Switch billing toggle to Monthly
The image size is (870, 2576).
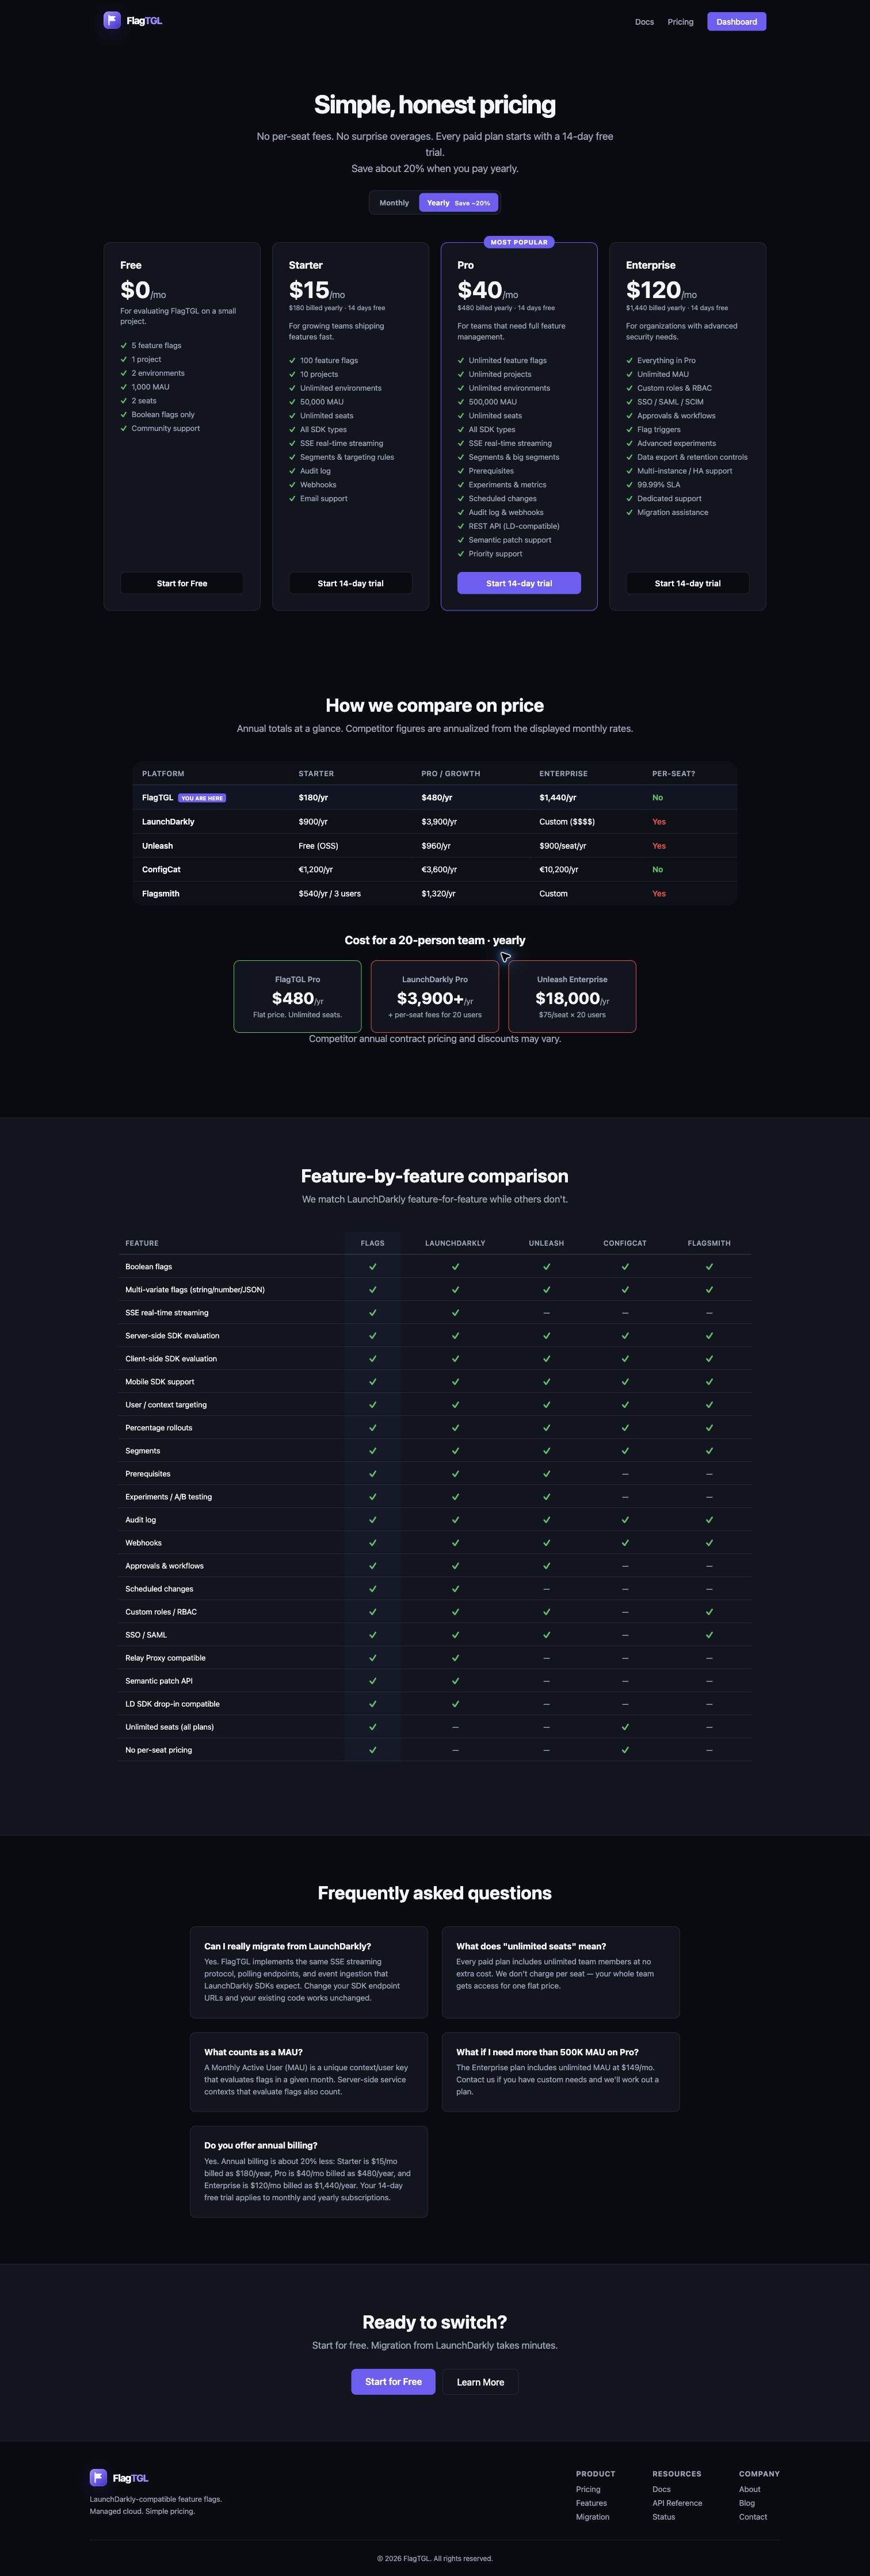click(394, 203)
